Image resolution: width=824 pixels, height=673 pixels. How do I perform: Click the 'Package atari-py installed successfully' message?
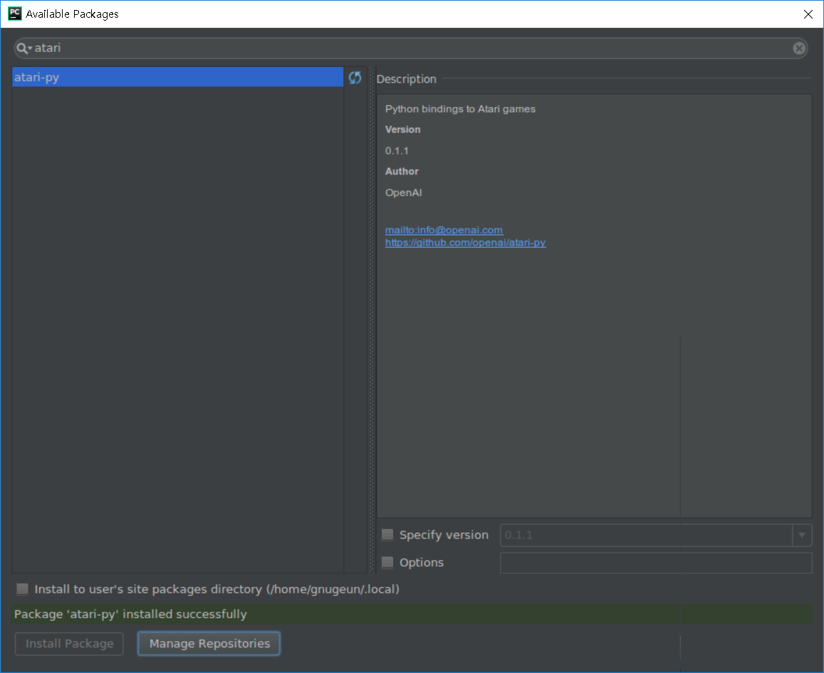(130, 614)
